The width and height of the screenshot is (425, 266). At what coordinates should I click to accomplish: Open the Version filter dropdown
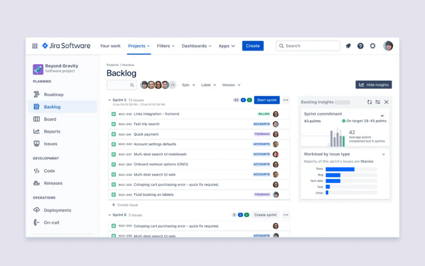coord(231,85)
